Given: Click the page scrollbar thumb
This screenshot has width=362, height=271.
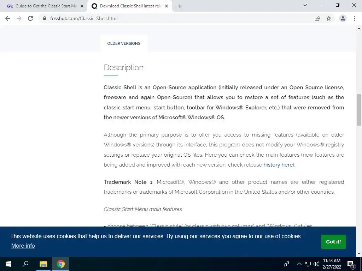Looking at the screenshot, I should pyautogui.click(x=359, y=109).
